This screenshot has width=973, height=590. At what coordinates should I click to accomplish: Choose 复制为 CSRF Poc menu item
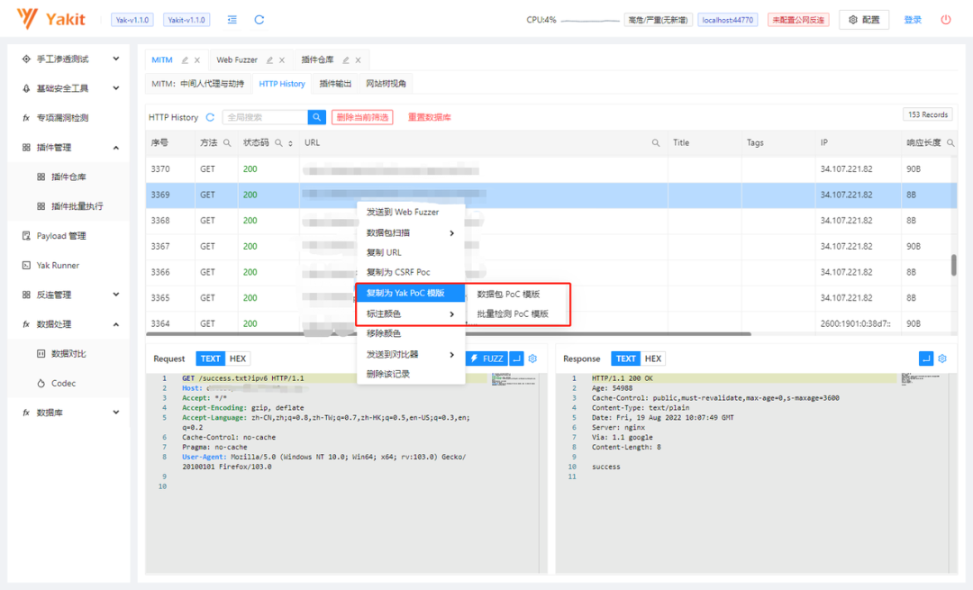411,272
